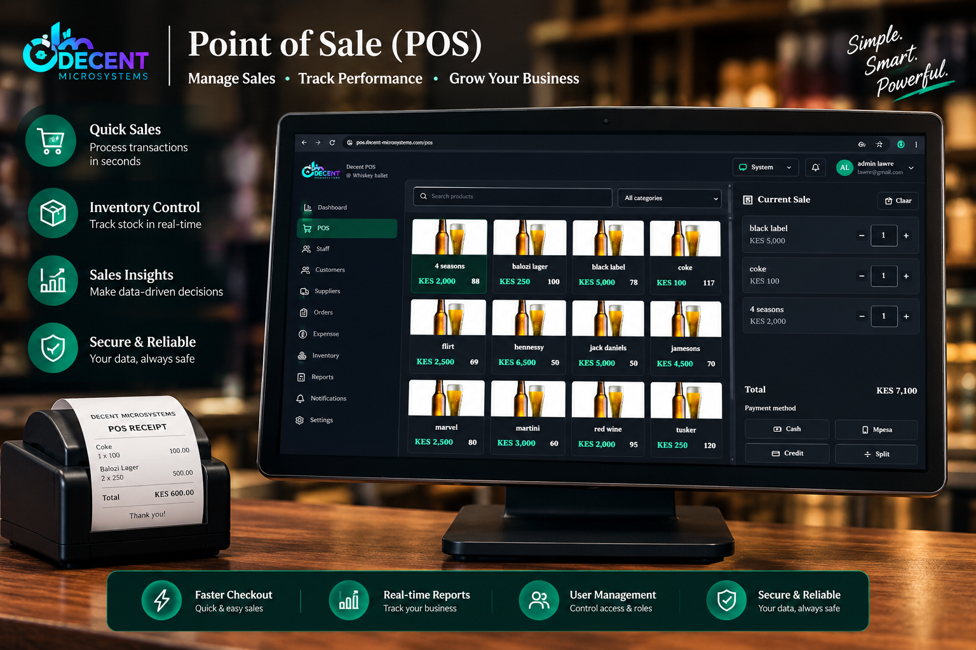
Task: Decrease coke quantity in sale
Action: pyautogui.click(x=862, y=276)
